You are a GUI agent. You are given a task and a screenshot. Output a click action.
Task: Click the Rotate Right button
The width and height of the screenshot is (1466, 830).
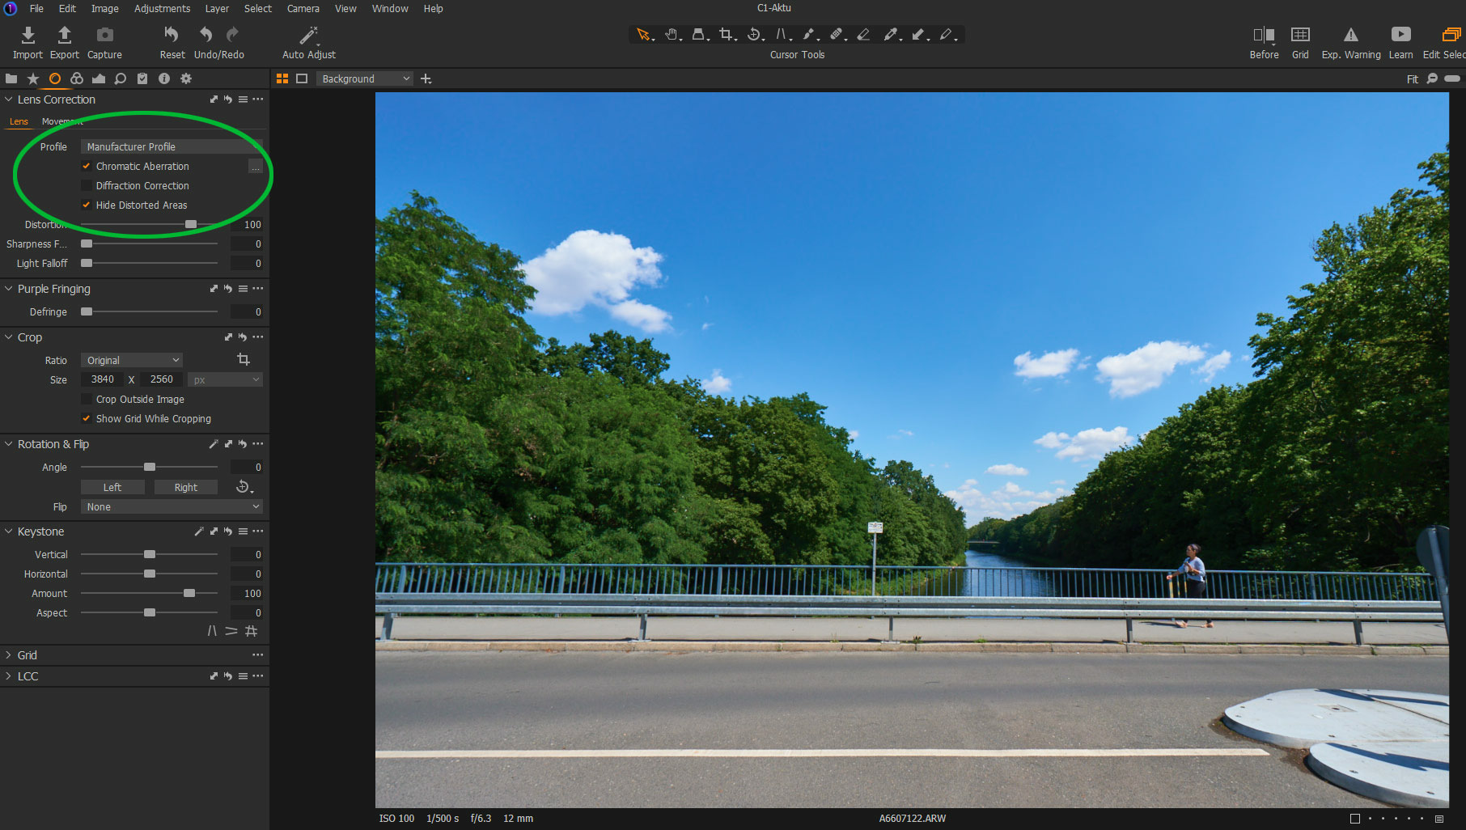coord(185,488)
